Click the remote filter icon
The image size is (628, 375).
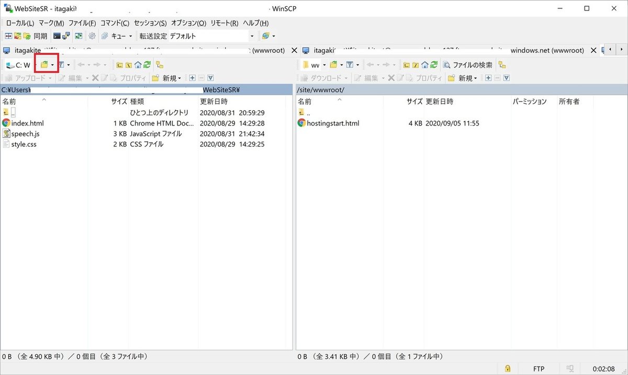click(x=350, y=65)
